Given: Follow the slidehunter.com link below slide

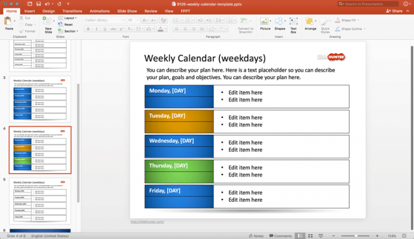Looking at the screenshot, I should (x=147, y=221).
